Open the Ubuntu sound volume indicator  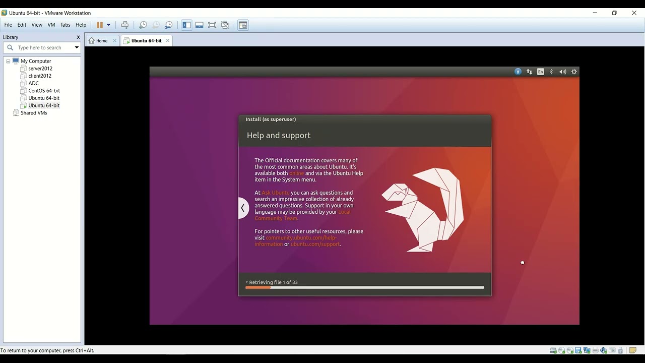pyautogui.click(x=562, y=72)
